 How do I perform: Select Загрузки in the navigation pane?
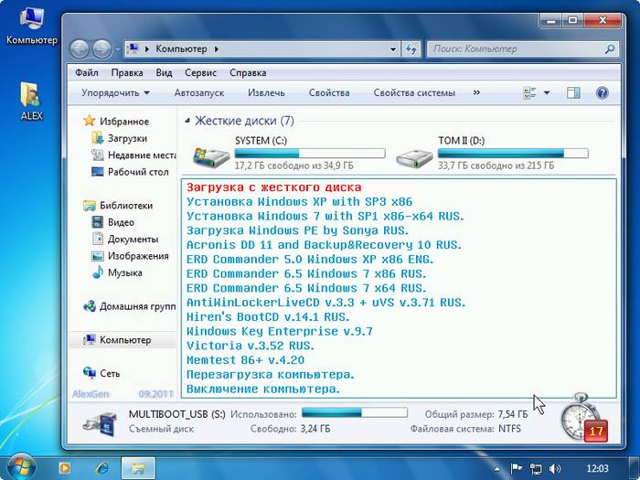pyautogui.click(x=126, y=138)
